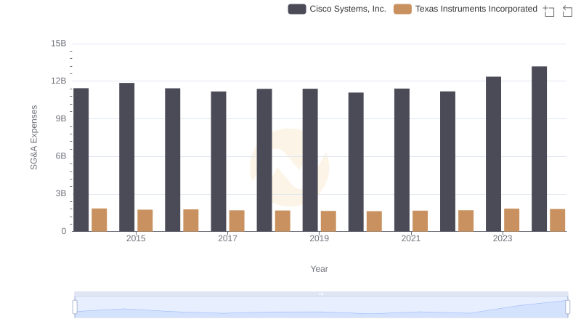Click the y-axis label 12B
The height and width of the screenshot is (335, 581).
click(x=59, y=81)
